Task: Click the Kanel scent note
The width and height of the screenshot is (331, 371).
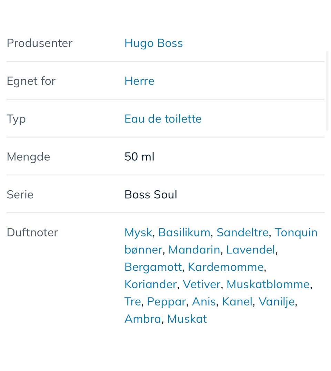Action: 237,302
